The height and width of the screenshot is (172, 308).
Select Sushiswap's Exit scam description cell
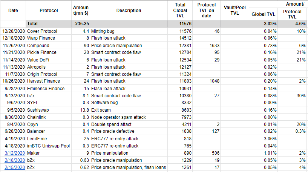pos(129,110)
